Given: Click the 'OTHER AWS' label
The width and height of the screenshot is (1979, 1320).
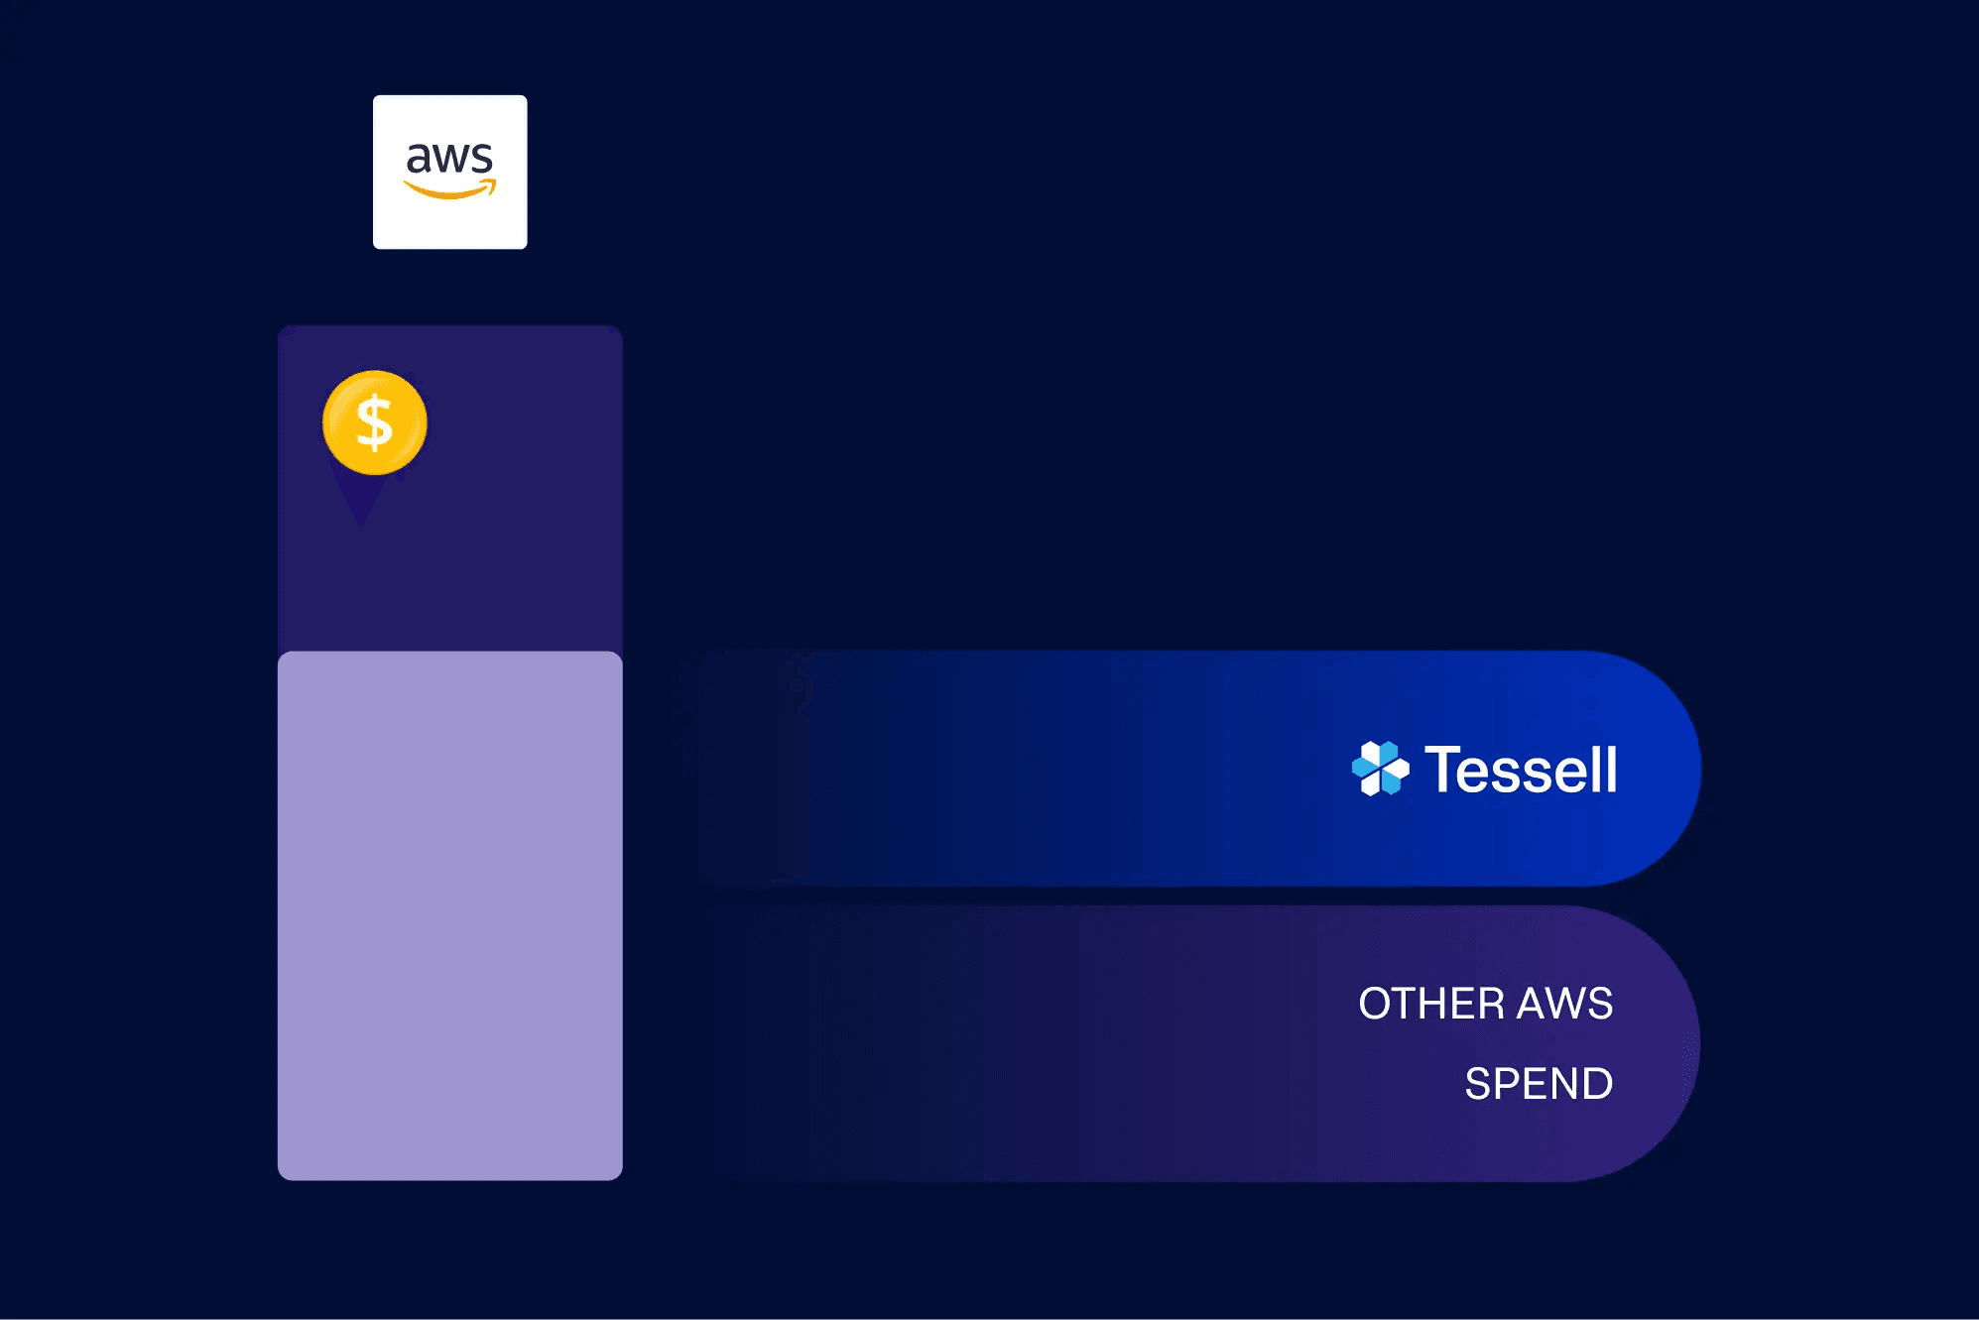Looking at the screenshot, I should pos(1485,1004).
